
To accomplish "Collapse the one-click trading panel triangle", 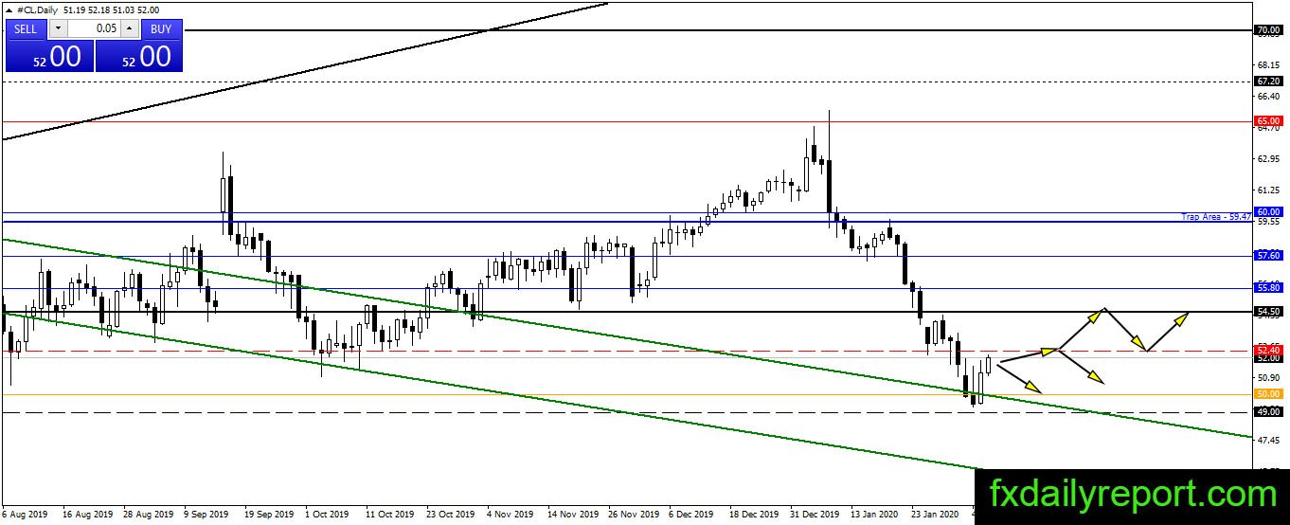I will [x=10, y=9].
